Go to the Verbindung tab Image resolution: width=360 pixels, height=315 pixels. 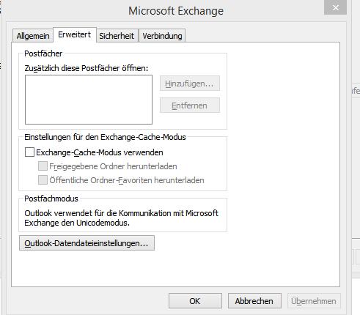(162, 36)
